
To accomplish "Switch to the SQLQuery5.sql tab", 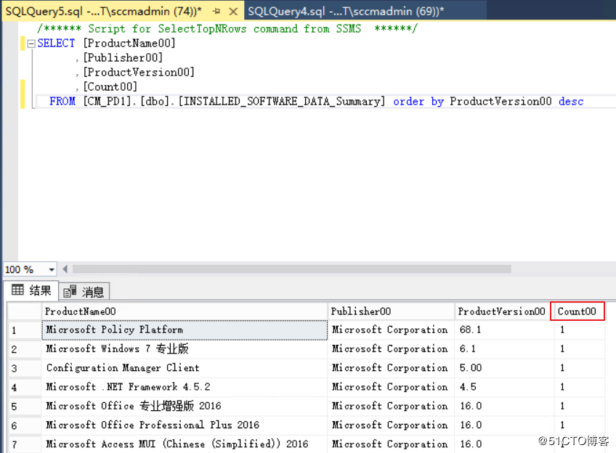I will (103, 11).
